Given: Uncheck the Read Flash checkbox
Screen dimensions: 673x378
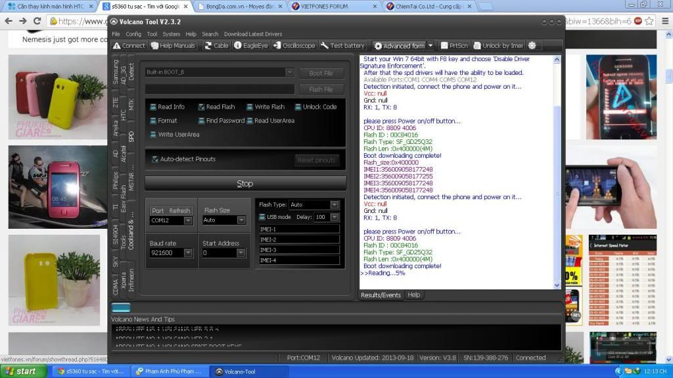Looking at the screenshot, I should 201,107.
